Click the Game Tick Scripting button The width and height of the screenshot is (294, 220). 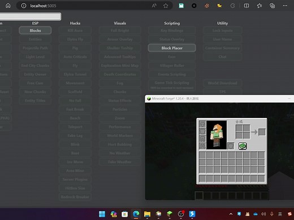[x=172, y=85]
